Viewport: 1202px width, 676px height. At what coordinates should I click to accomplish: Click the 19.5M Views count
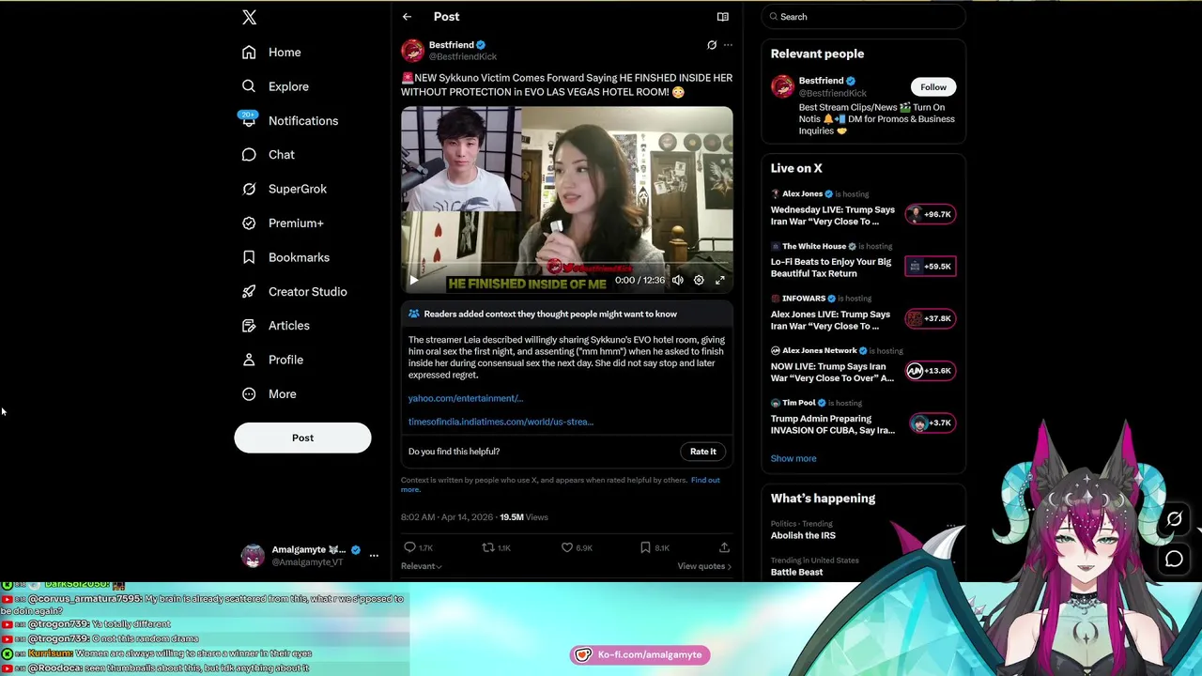coord(523,517)
